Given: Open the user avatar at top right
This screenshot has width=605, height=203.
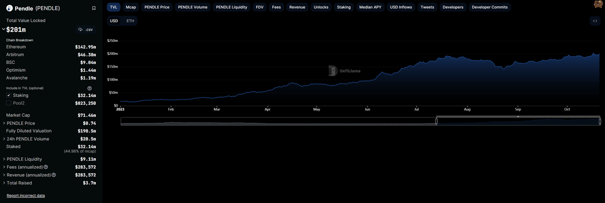Looking at the screenshot, I should click(598, 5).
